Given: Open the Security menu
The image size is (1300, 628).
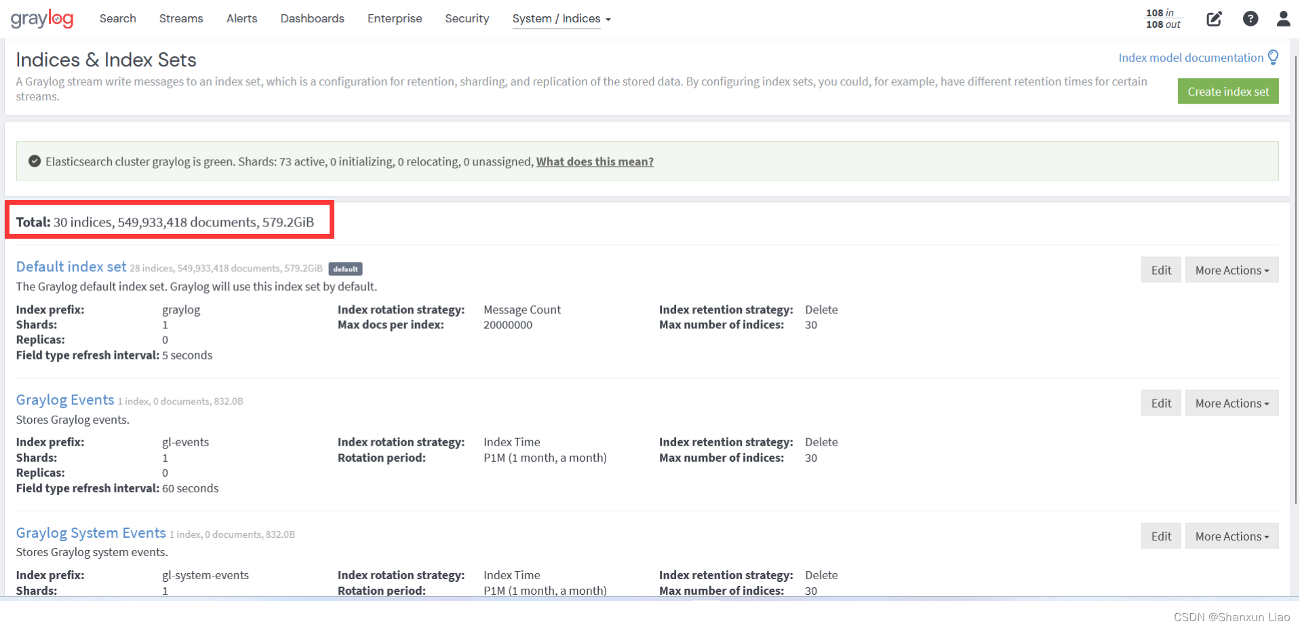Looking at the screenshot, I should point(467,18).
